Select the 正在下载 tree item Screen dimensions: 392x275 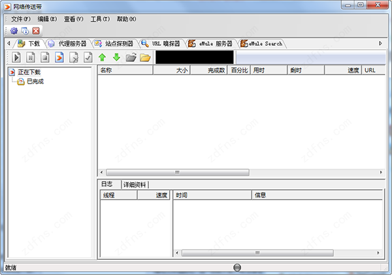29,72
